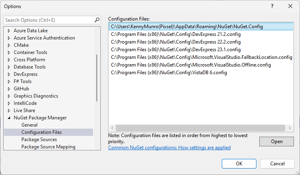
Task: Open Package Source Mapping page
Action: 48,147
